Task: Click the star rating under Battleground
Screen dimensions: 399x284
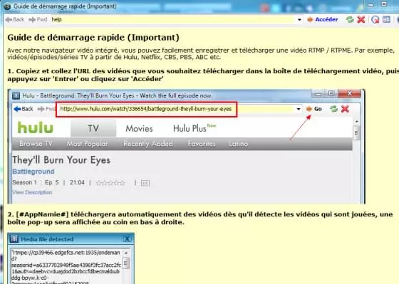Action: click(110, 183)
